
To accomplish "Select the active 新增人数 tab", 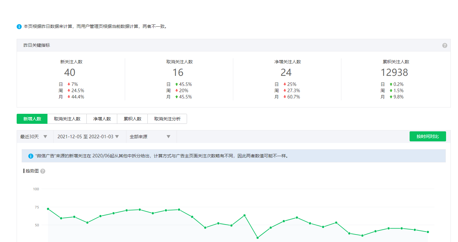I will tap(32, 119).
